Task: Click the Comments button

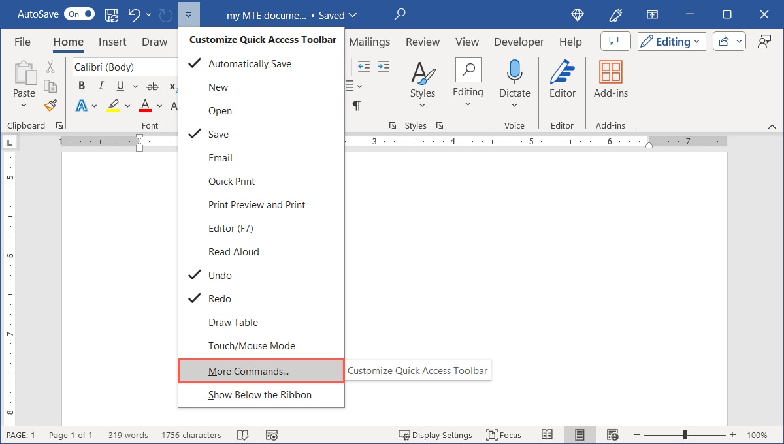Action: (615, 40)
